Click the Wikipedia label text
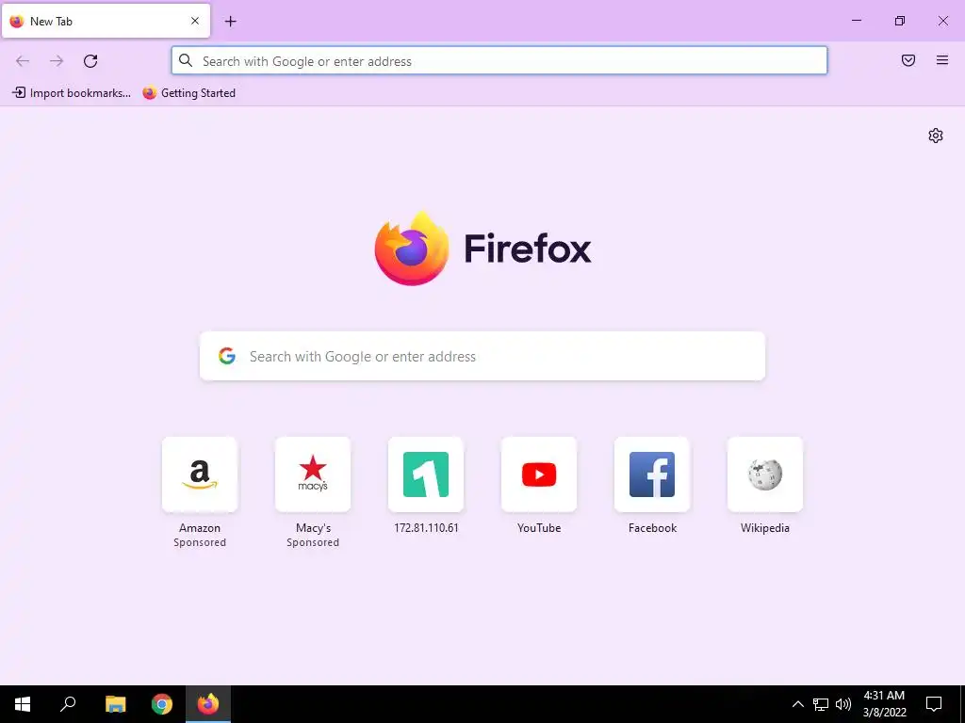 point(765,528)
